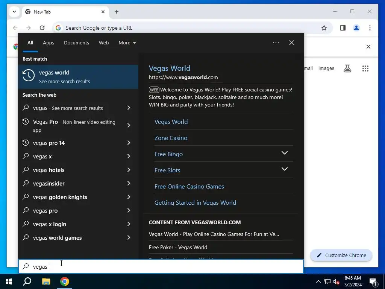
Task: Expand the Free Slots chevron
Action: 284,169
